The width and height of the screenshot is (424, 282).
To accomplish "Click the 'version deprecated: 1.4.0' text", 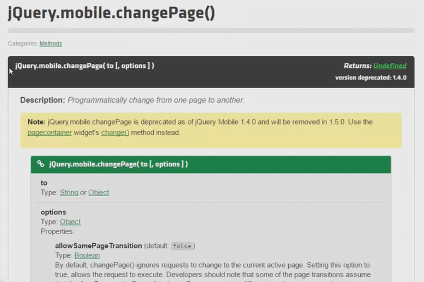I will (x=371, y=78).
